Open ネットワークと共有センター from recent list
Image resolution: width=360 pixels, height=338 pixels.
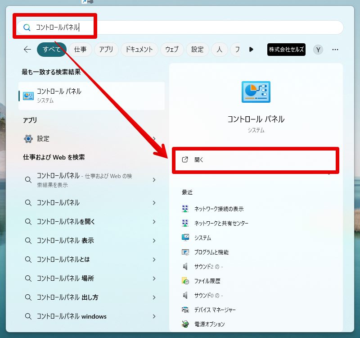coord(215,223)
